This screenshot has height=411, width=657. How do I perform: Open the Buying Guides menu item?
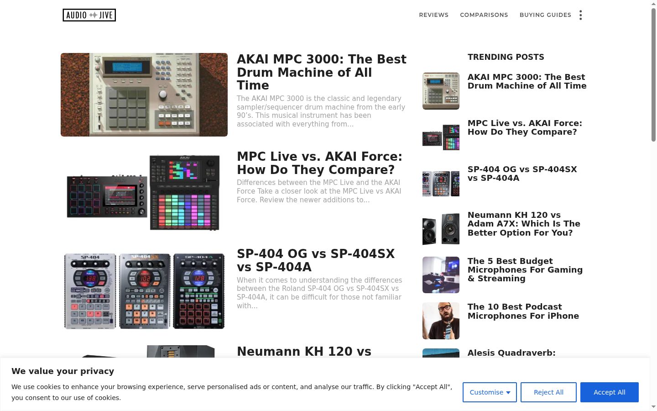pos(545,15)
